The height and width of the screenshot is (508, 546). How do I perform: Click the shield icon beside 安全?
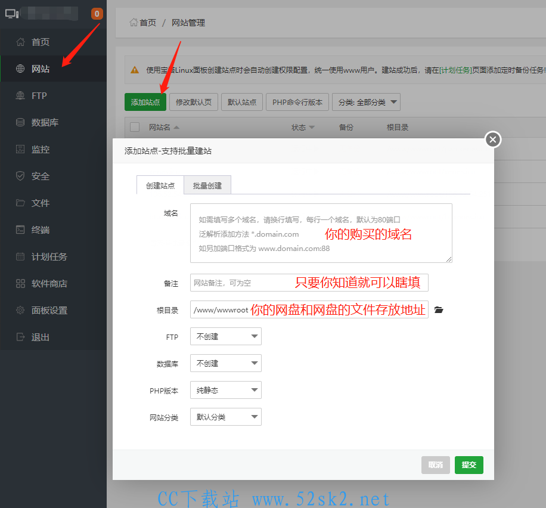click(20, 176)
